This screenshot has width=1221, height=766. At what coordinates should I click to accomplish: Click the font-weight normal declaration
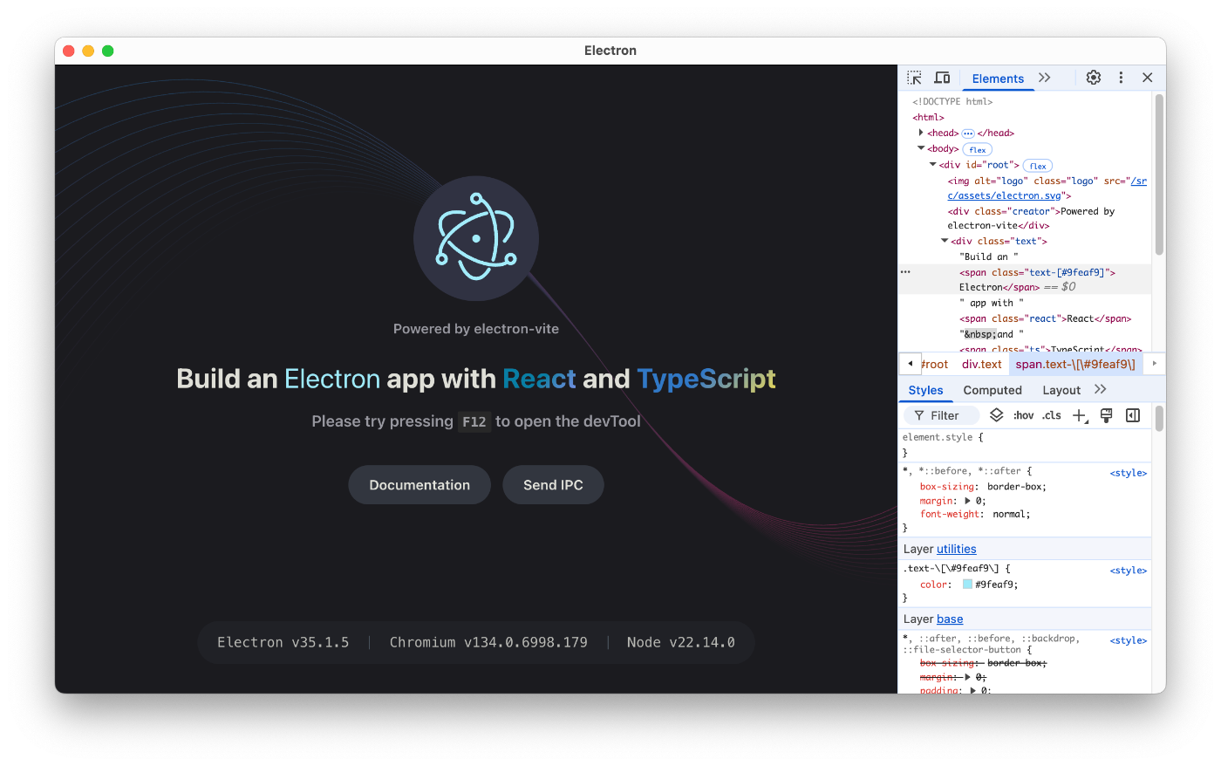(975, 514)
